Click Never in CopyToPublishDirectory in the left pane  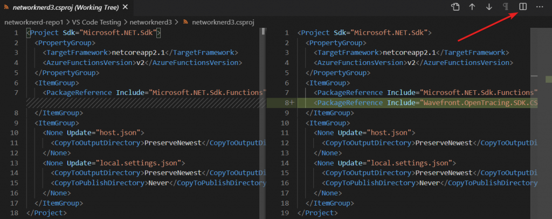point(159,183)
